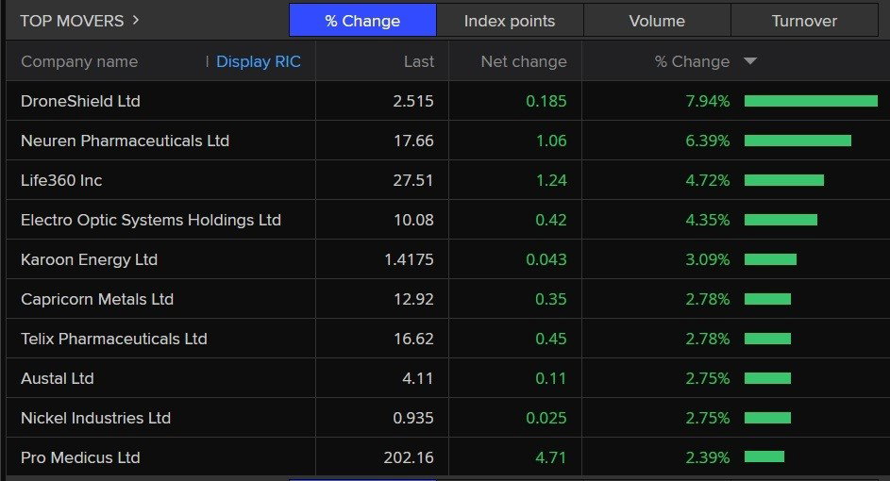Click DroneShield last price 2.515
Image resolution: width=890 pixels, height=481 pixels.
[413, 101]
